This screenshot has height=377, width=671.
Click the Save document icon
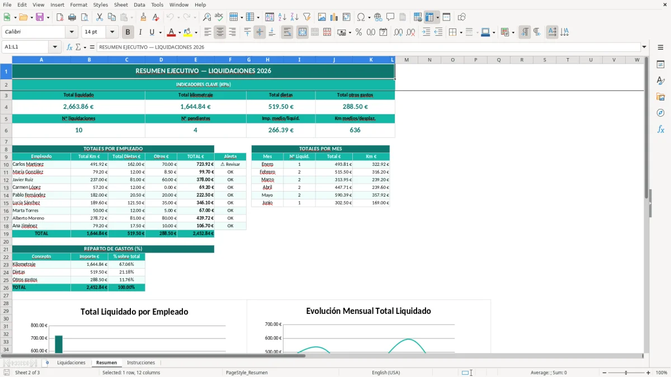40,17
